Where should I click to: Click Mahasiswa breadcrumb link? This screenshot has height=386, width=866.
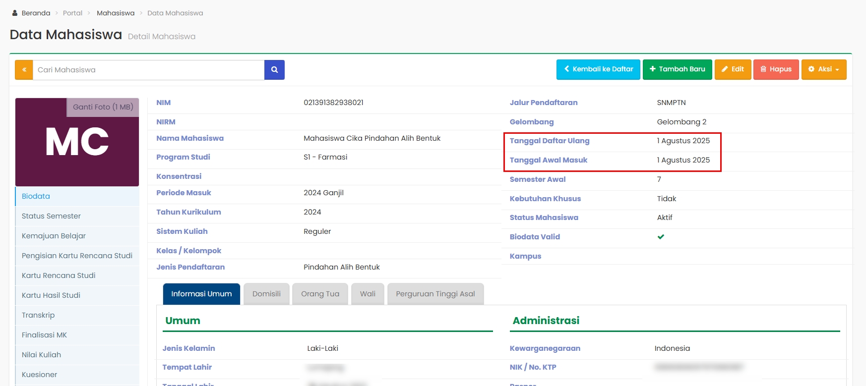pyautogui.click(x=116, y=13)
